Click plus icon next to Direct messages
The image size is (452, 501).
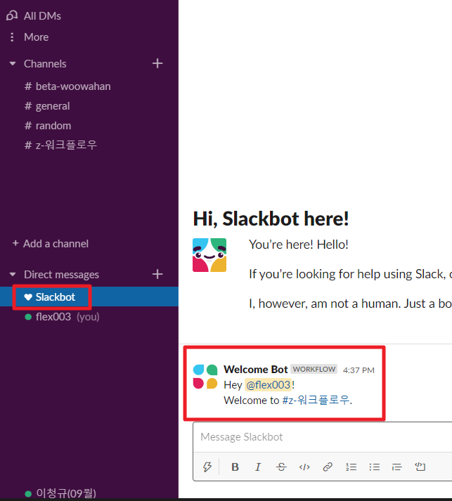[x=157, y=274]
